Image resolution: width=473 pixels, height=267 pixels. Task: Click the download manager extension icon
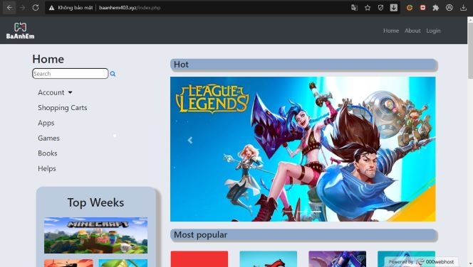(x=394, y=8)
